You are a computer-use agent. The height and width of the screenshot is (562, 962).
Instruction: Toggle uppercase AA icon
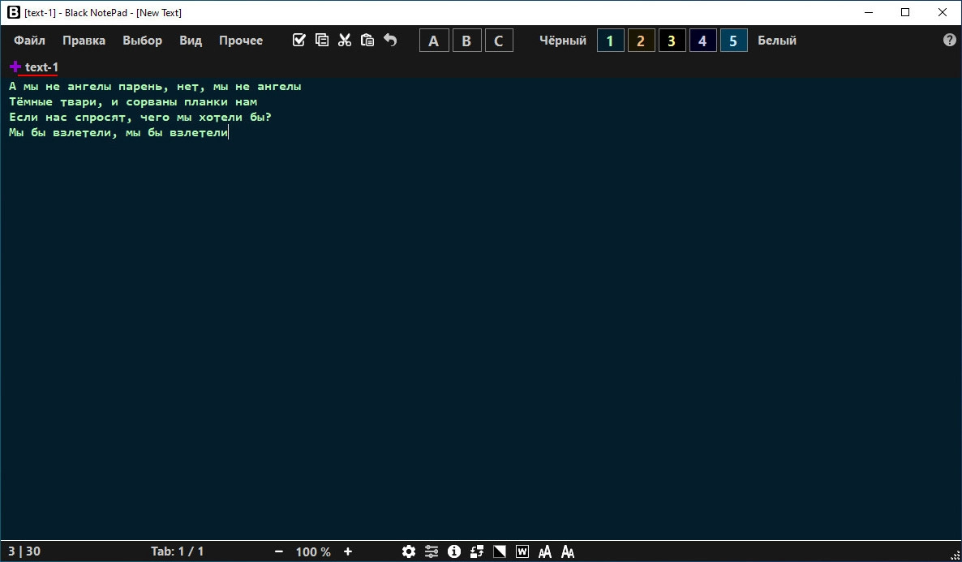pyautogui.click(x=545, y=551)
